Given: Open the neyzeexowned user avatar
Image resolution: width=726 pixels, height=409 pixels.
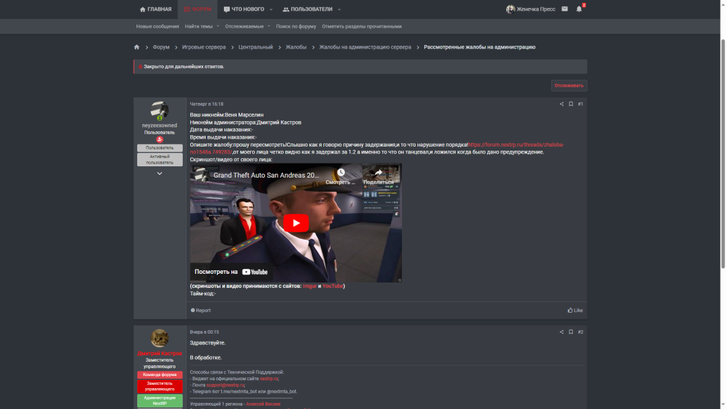Looking at the screenshot, I should tap(159, 110).
